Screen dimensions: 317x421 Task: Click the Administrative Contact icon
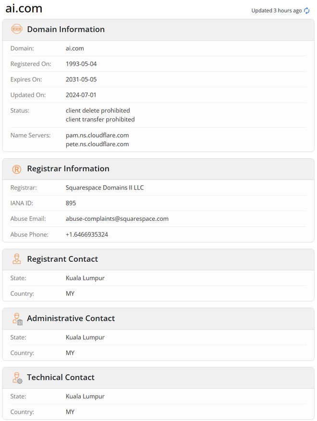pyautogui.click(x=17, y=319)
